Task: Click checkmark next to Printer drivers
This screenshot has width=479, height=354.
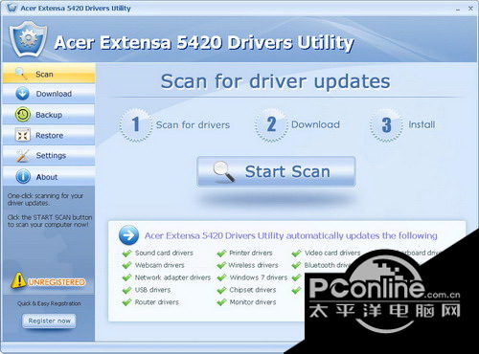Action: 221,254
